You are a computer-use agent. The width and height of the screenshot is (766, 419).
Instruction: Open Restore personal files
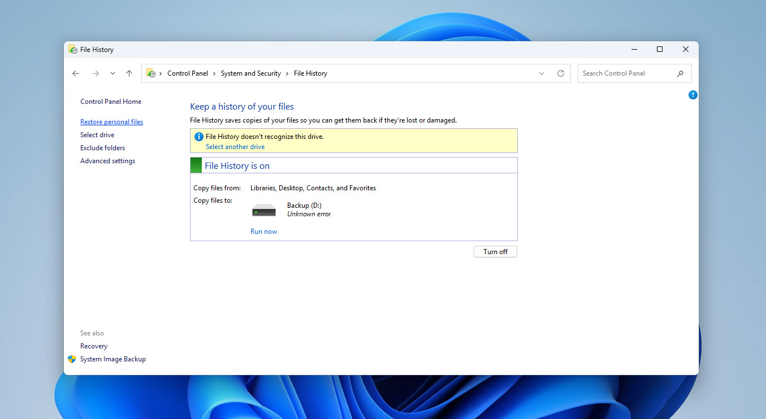pos(111,121)
